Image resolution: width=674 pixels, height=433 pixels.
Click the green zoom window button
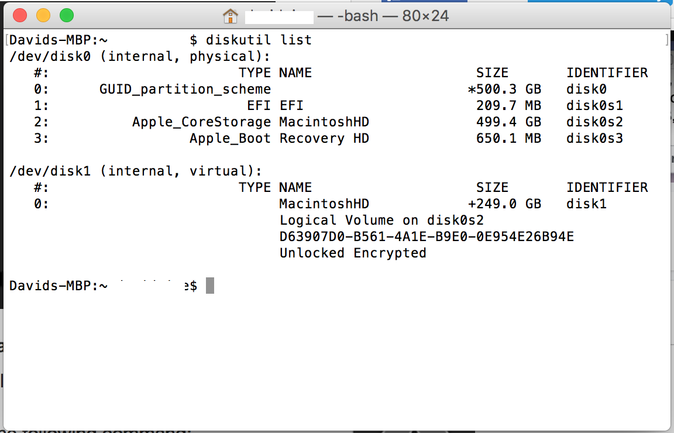point(67,15)
